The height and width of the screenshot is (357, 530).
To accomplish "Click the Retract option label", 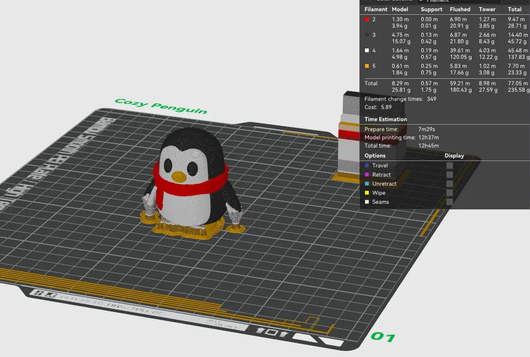I will tap(381, 175).
